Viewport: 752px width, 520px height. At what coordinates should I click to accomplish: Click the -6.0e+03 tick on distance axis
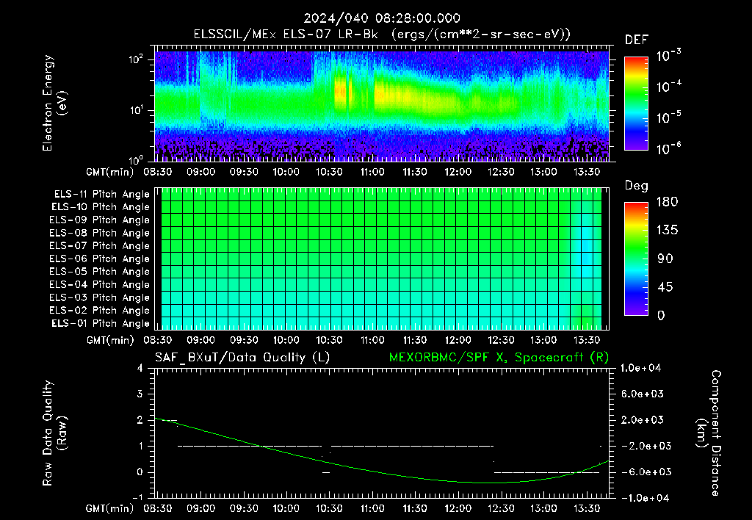click(643, 472)
